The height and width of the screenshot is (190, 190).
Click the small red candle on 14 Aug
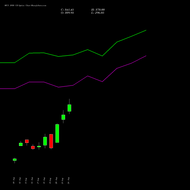33,147
